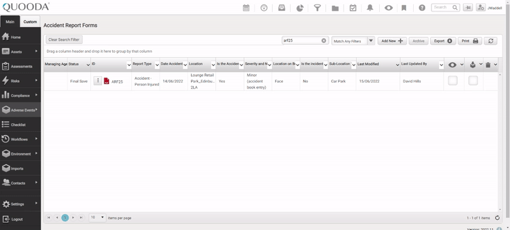
Task: Clear the arf25 search text with X
Action: click(324, 41)
